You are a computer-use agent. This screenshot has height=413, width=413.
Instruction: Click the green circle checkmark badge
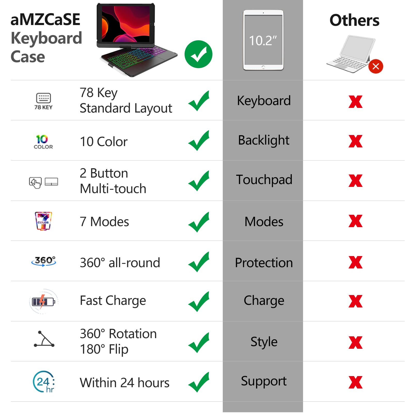(198, 54)
